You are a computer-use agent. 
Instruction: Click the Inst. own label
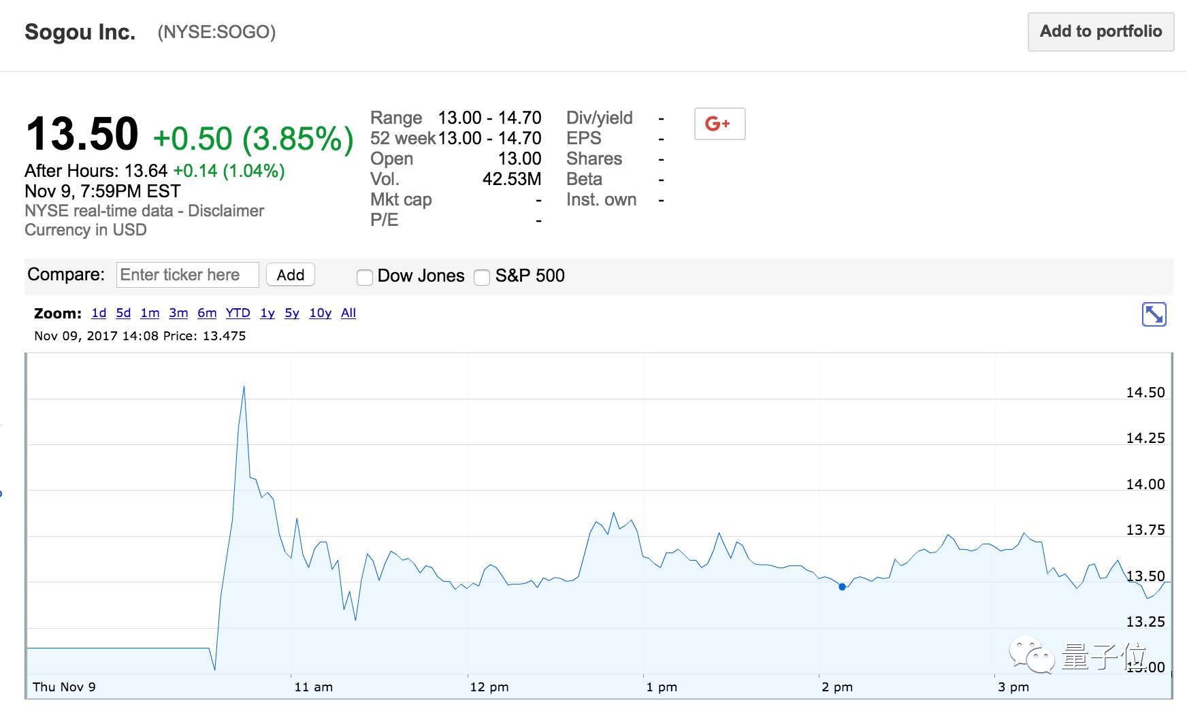(602, 199)
